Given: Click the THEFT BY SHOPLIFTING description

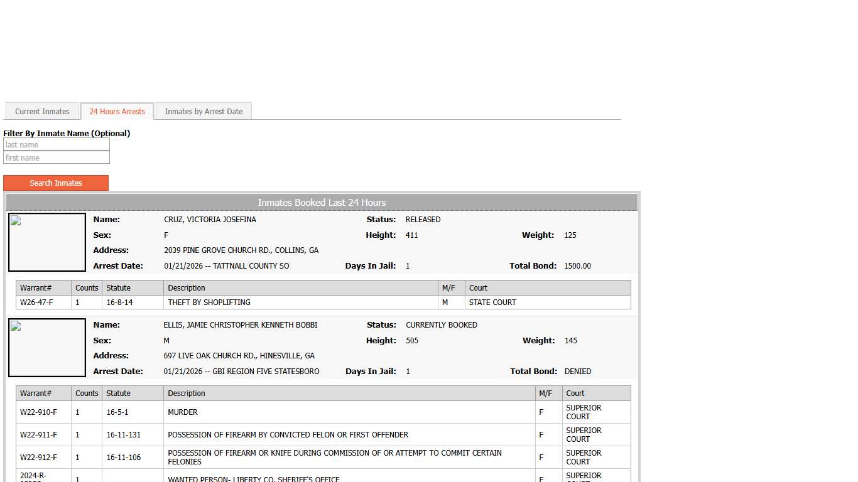Looking at the screenshot, I should (x=209, y=303).
